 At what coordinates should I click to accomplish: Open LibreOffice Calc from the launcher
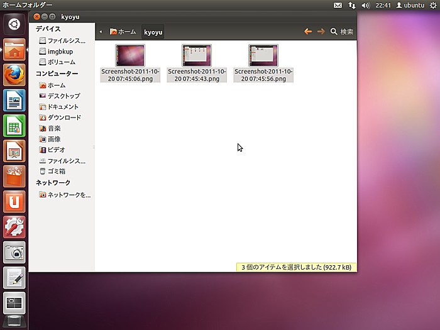[x=14, y=126]
